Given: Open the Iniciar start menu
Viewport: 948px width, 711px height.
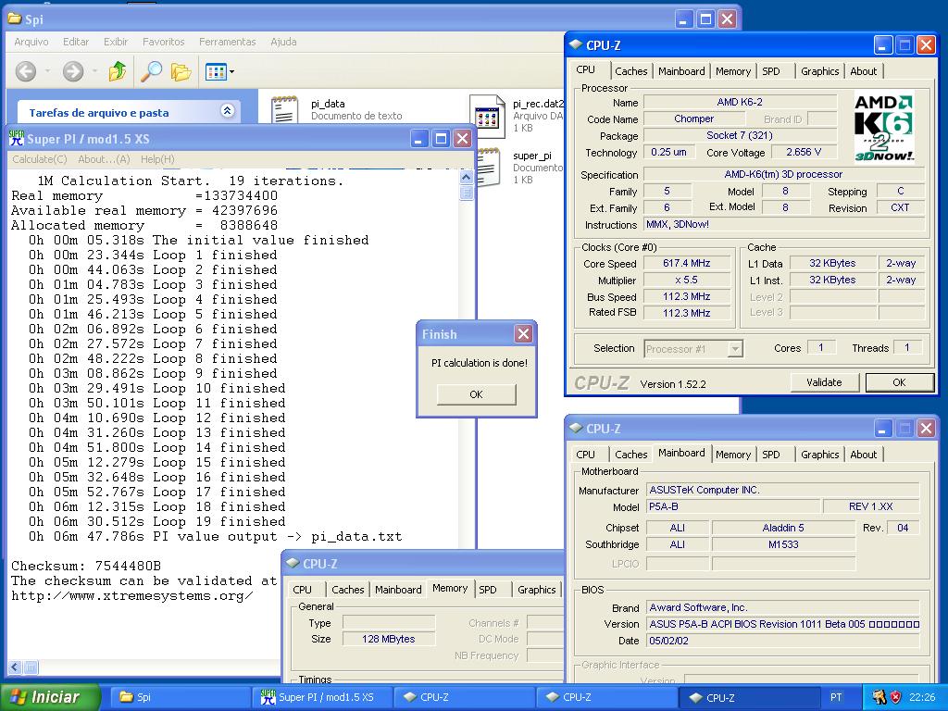Looking at the screenshot, I should (50, 697).
